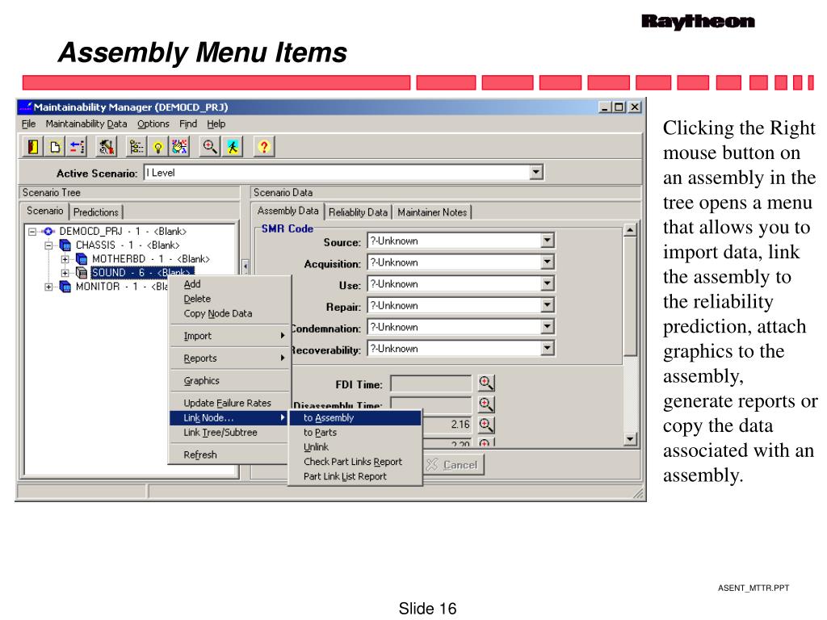
Task: Expand the SOUND tree node
Action: 65,273
